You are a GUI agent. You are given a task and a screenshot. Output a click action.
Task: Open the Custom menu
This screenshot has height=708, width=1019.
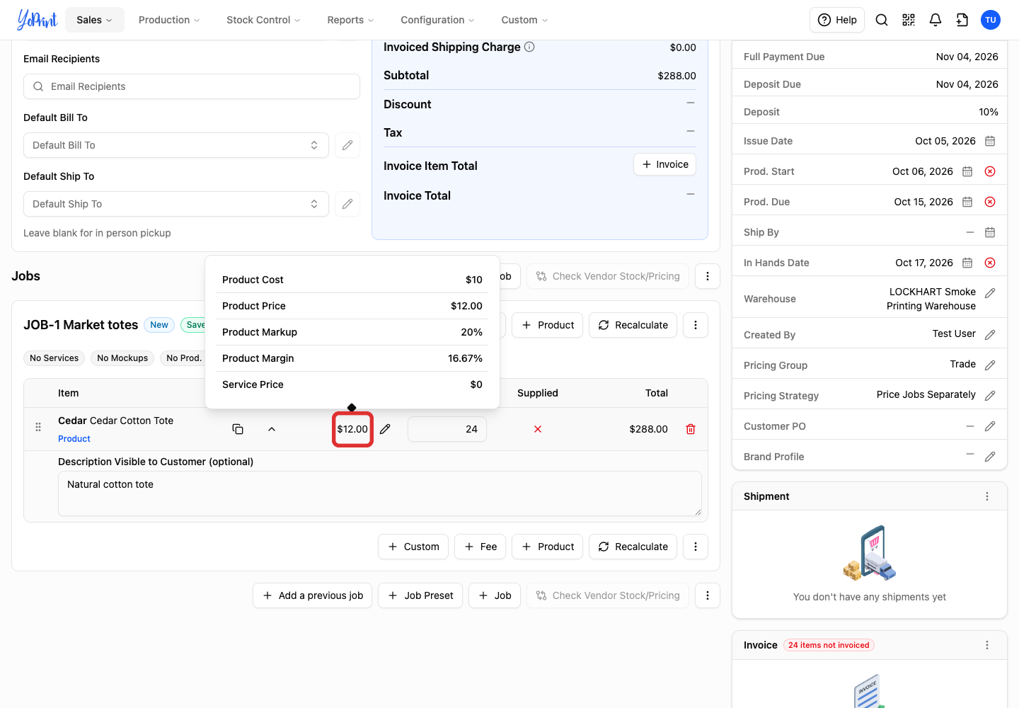[524, 20]
